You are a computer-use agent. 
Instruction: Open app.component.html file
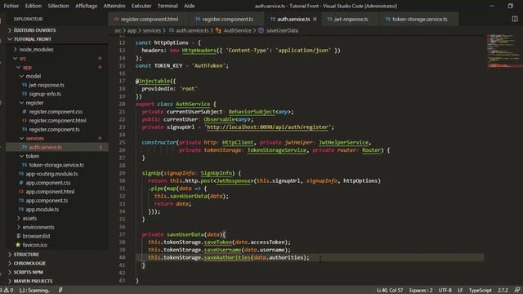click(50, 192)
